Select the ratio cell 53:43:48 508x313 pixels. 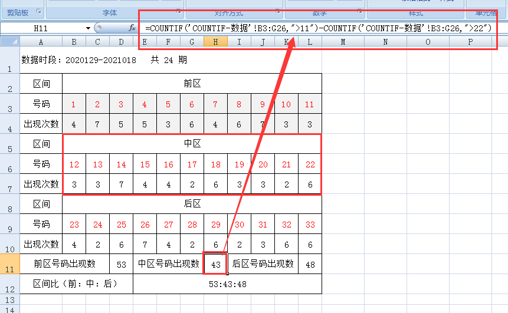point(227,284)
